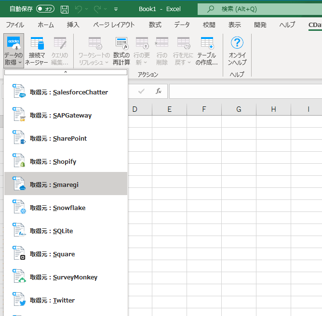Screen dimensions: 322x316
Task: Click the redo arrow icon
Action: tap(97, 9)
